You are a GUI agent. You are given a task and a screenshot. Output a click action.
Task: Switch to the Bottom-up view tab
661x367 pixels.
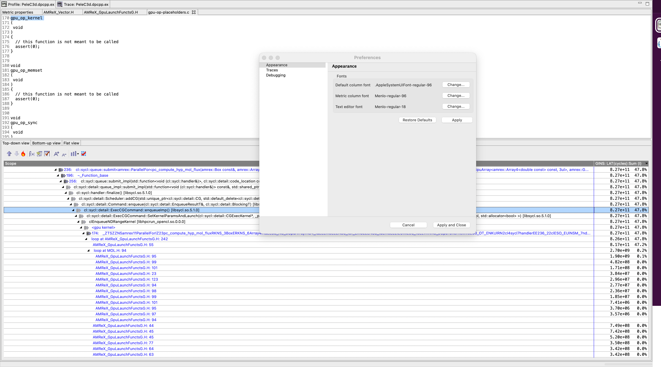click(x=46, y=143)
